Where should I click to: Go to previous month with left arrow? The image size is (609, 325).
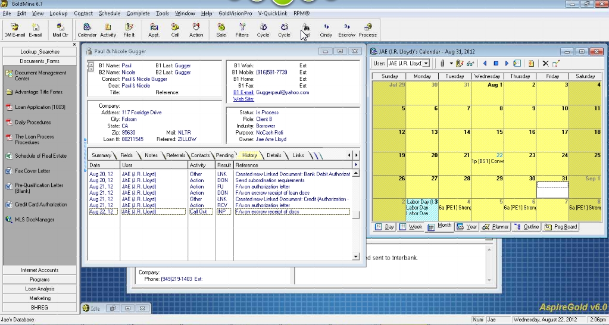(x=485, y=63)
